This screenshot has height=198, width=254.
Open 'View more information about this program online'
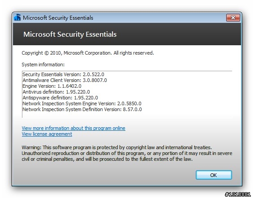(x=73, y=128)
